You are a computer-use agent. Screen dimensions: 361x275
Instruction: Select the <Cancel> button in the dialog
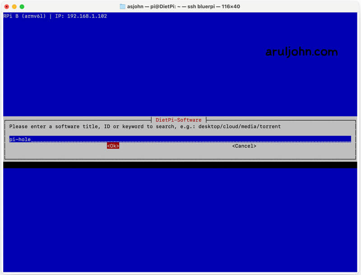point(244,146)
